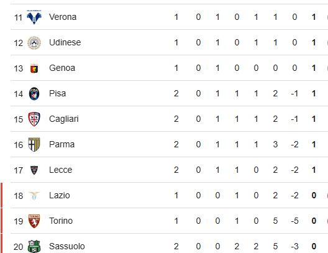Screen dimensions: 328x253
Task: Click the Pisa club crest
Action: 34,94
